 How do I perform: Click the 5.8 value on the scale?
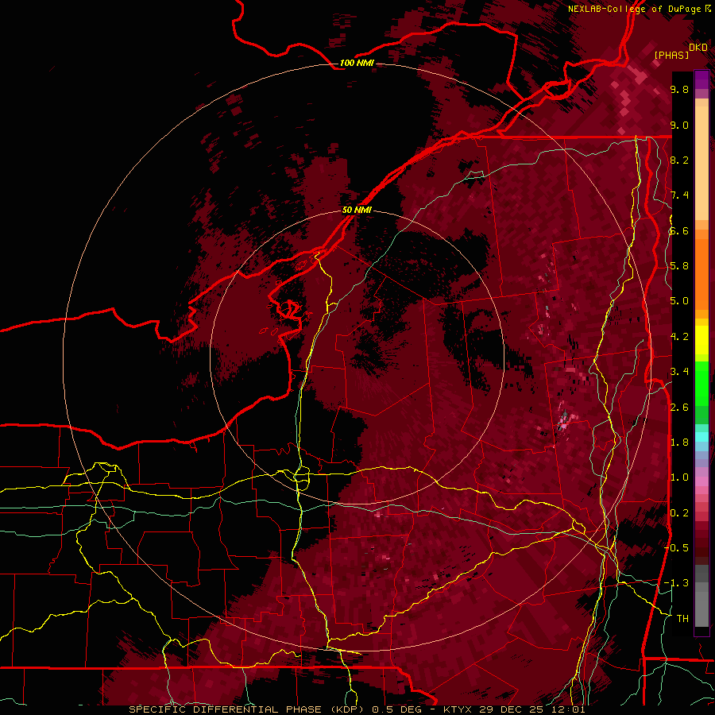(x=679, y=266)
